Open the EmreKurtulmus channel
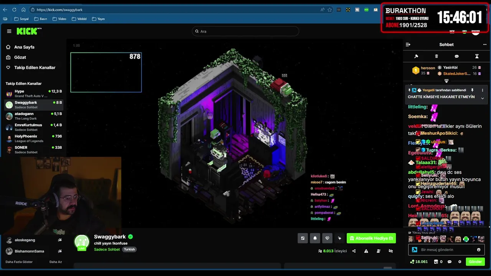 click(34, 127)
